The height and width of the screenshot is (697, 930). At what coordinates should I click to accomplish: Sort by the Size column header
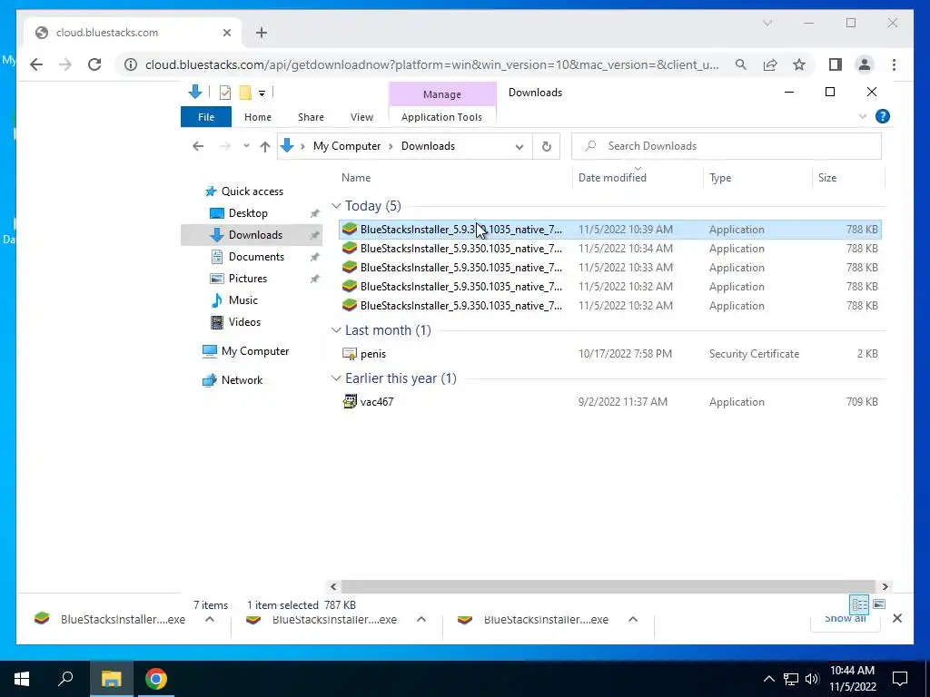pyautogui.click(x=826, y=178)
